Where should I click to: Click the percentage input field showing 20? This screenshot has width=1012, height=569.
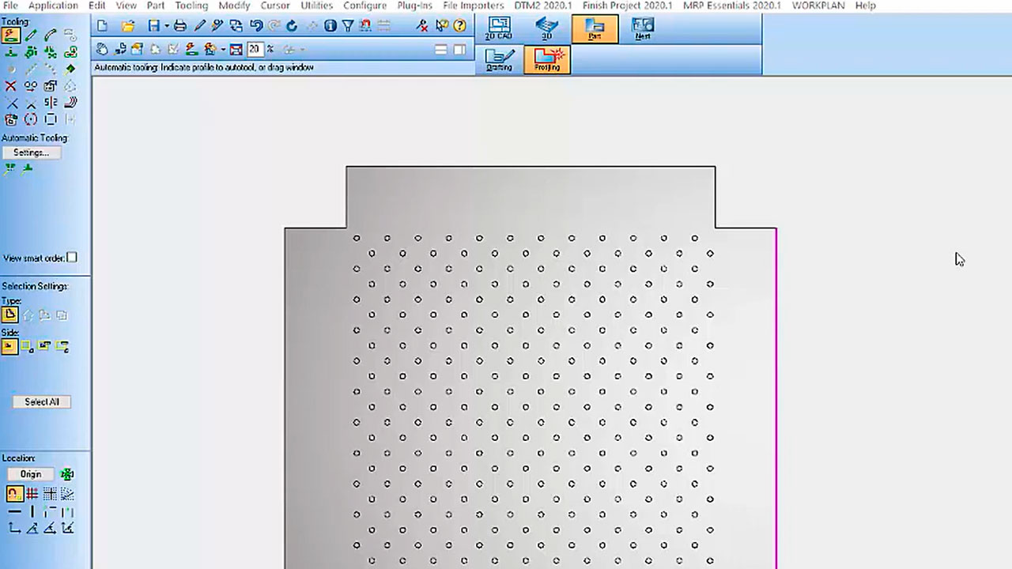[x=255, y=49]
